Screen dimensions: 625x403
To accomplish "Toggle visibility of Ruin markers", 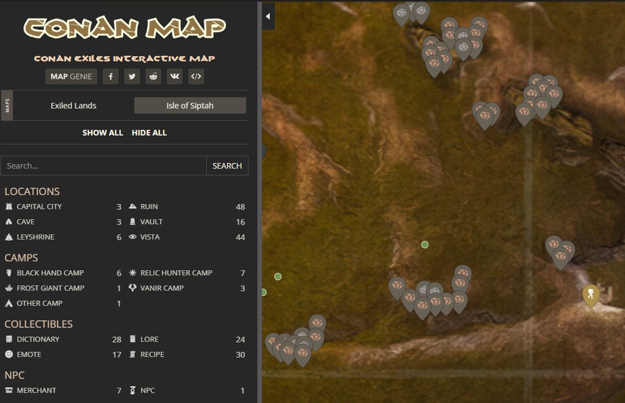I will [x=132, y=206].
